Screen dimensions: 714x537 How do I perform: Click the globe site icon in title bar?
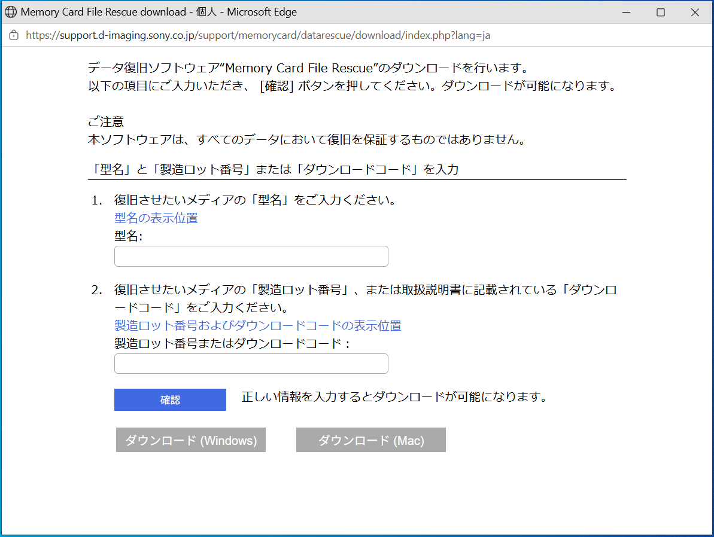[x=10, y=12]
